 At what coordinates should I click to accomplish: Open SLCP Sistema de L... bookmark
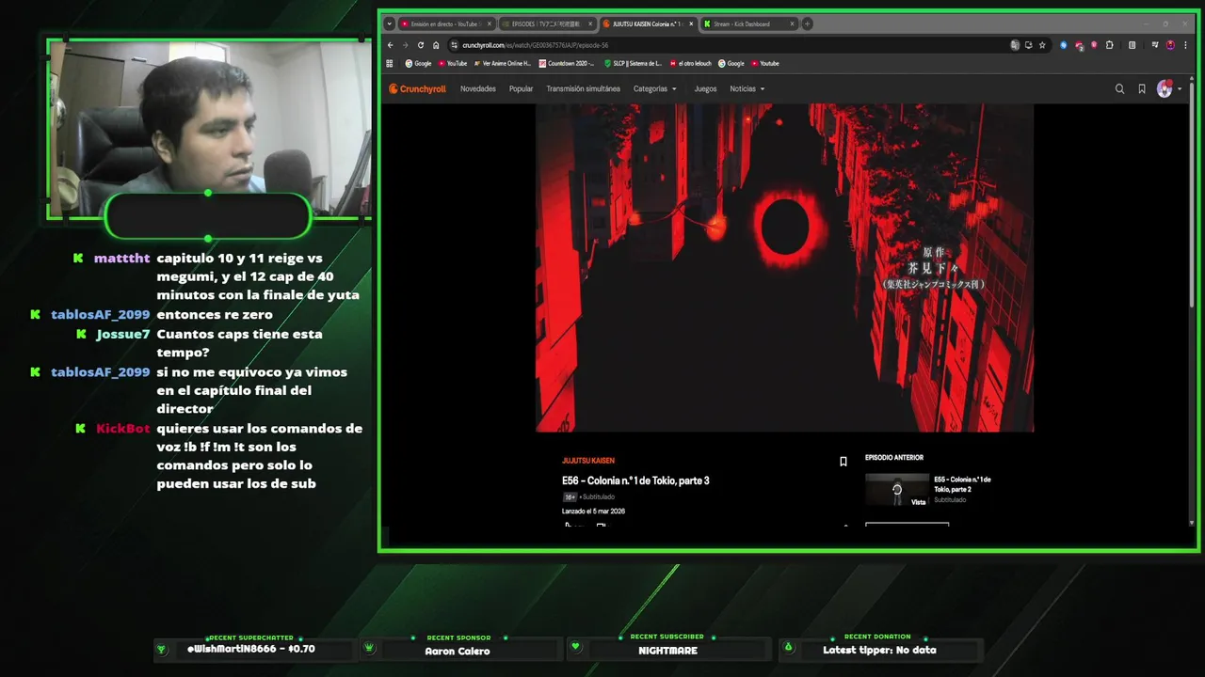pyautogui.click(x=633, y=63)
